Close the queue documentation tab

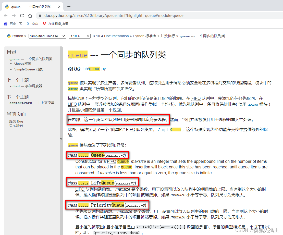point(59,7)
